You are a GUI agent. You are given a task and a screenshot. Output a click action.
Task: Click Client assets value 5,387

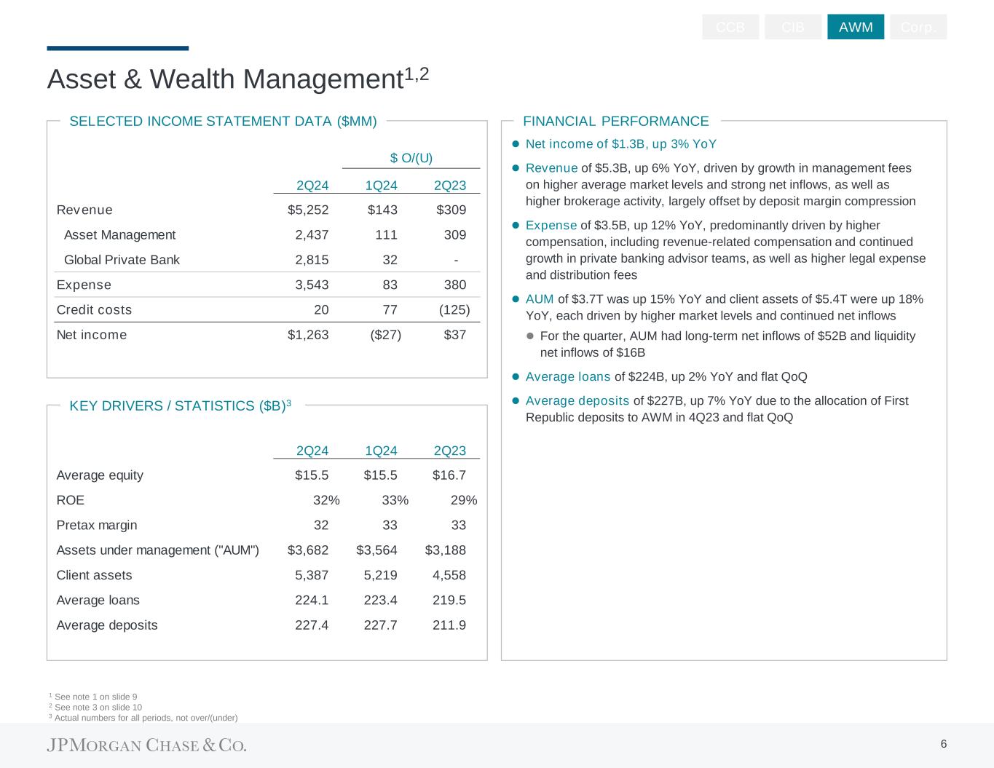pos(312,575)
